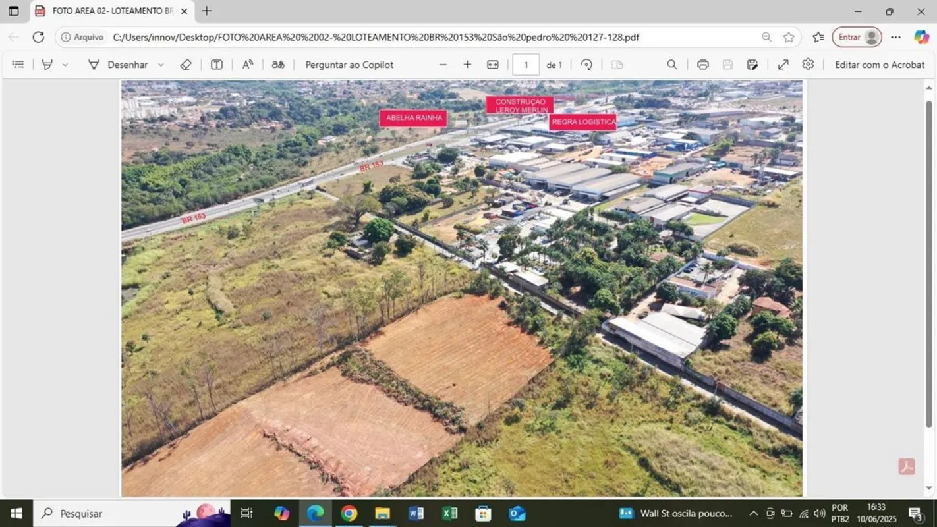The image size is (937, 527).
Task: Click the Save As icon
Action: click(x=752, y=65)
